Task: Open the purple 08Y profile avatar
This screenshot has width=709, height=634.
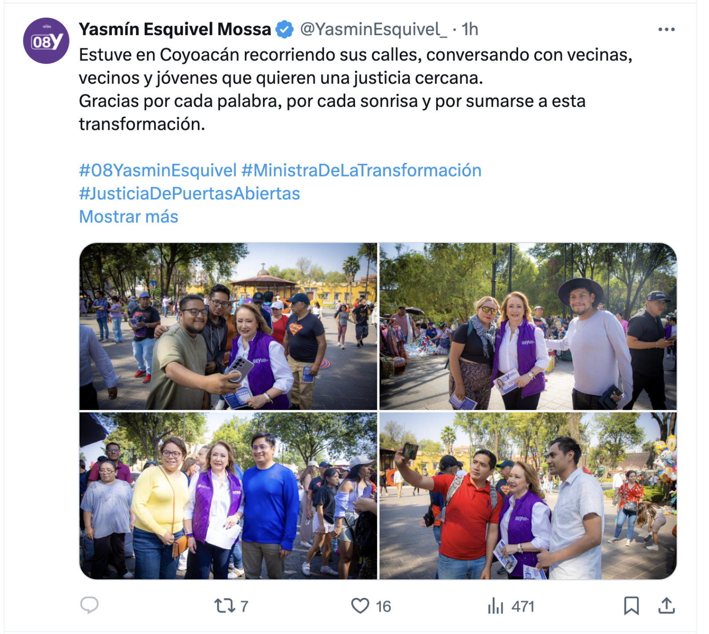Action: [x=46, y=41]
